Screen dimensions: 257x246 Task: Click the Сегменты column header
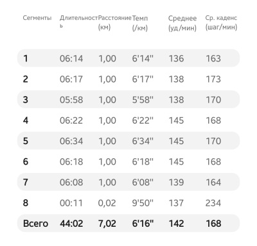37,18
